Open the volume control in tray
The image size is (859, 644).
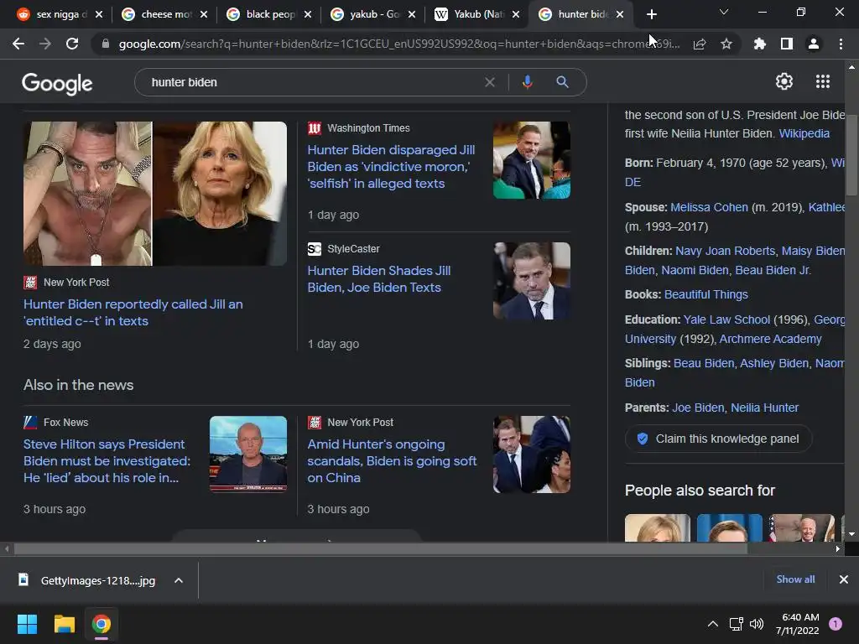757,624
